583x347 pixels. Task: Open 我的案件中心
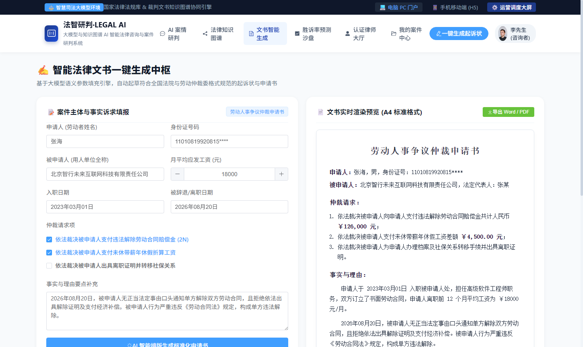coord(407,34)
